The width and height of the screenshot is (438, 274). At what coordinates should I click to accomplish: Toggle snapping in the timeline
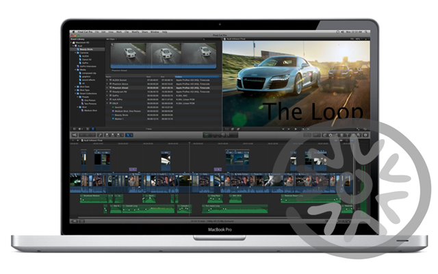tap(352, 140)
